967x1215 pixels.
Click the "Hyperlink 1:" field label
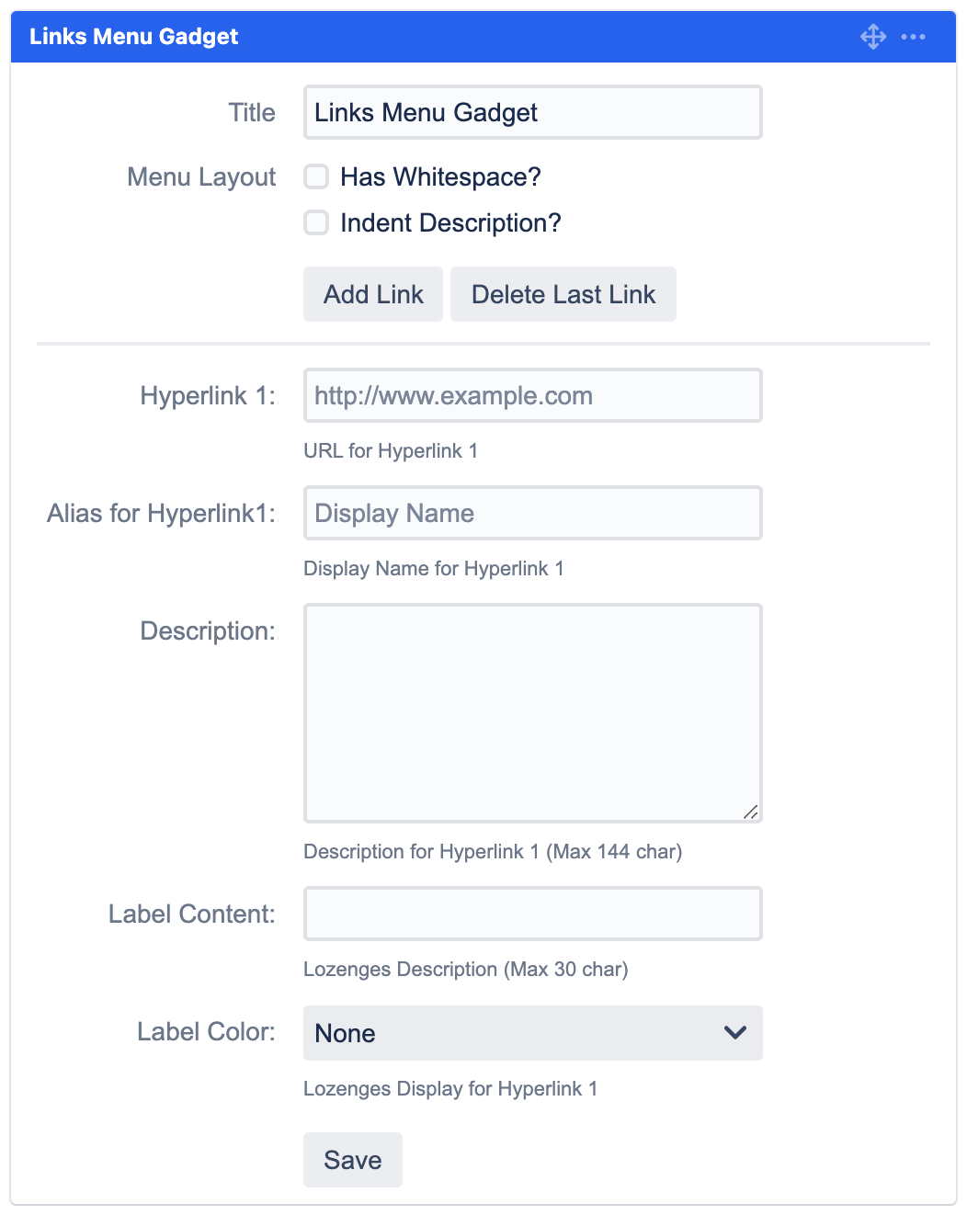tap(207, 395)
